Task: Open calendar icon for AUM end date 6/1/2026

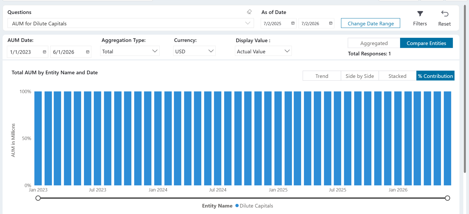Action: [x=88, y=52]
